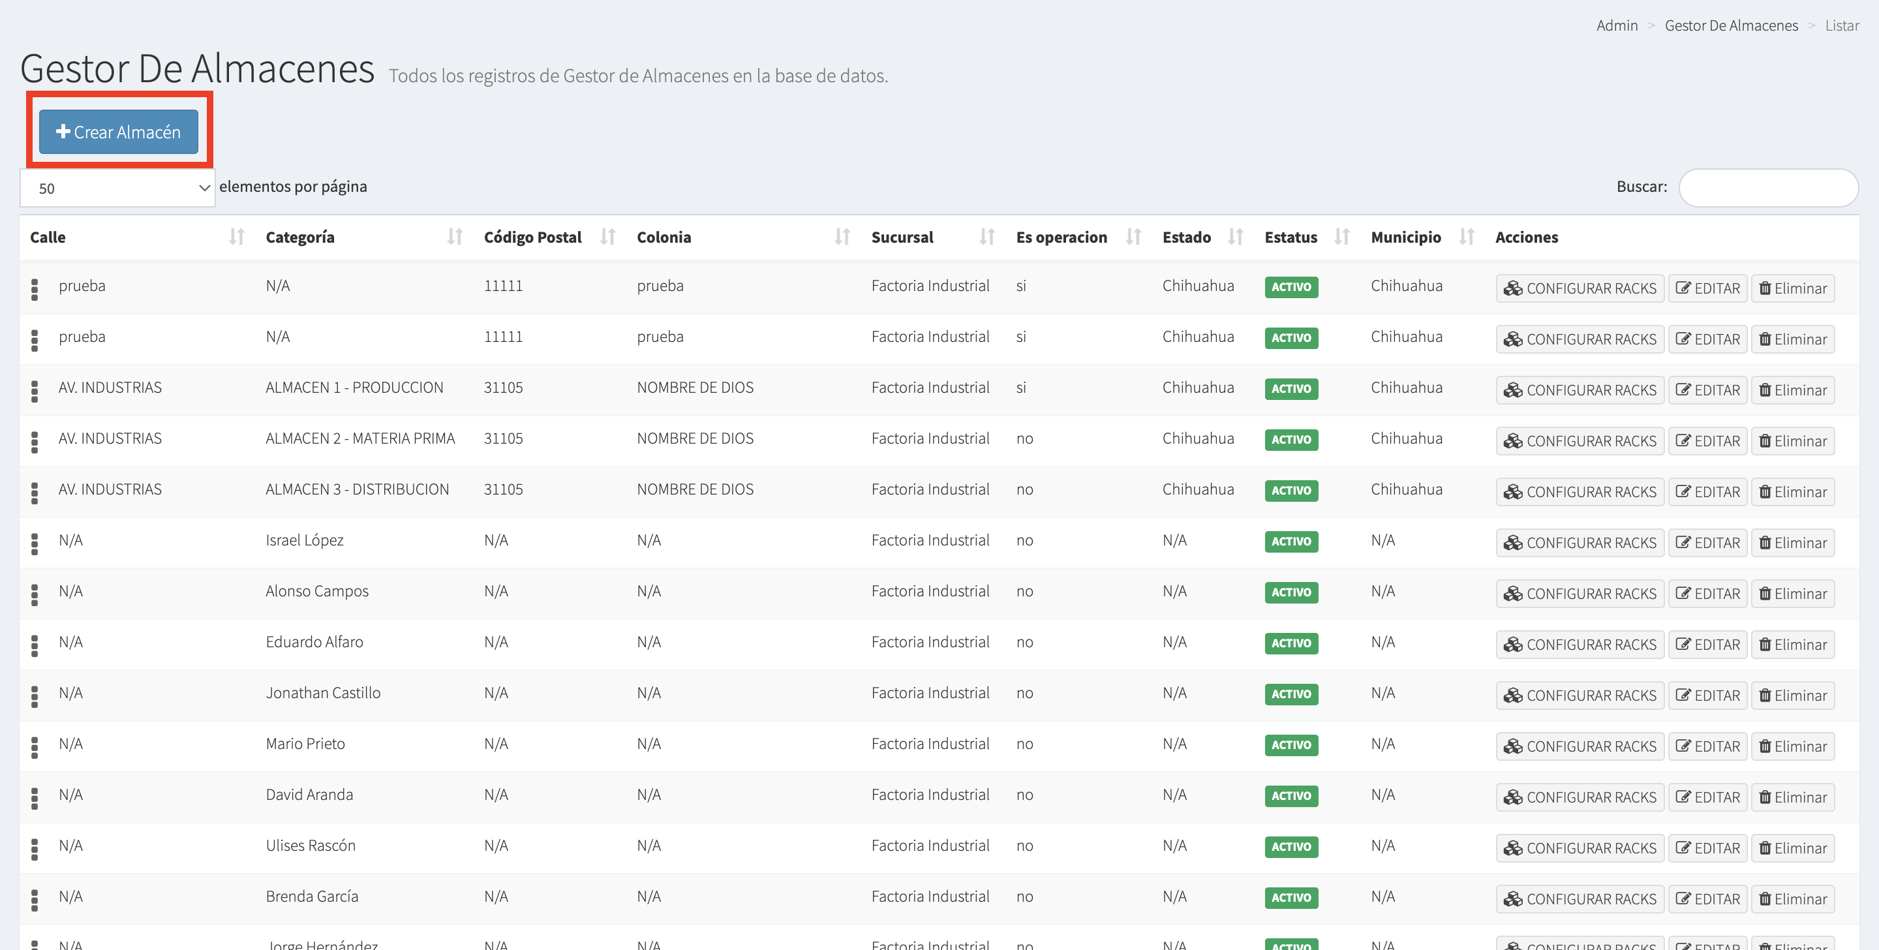
Task: Edit the Israel López record
Action: click(x=1707, y=543)
